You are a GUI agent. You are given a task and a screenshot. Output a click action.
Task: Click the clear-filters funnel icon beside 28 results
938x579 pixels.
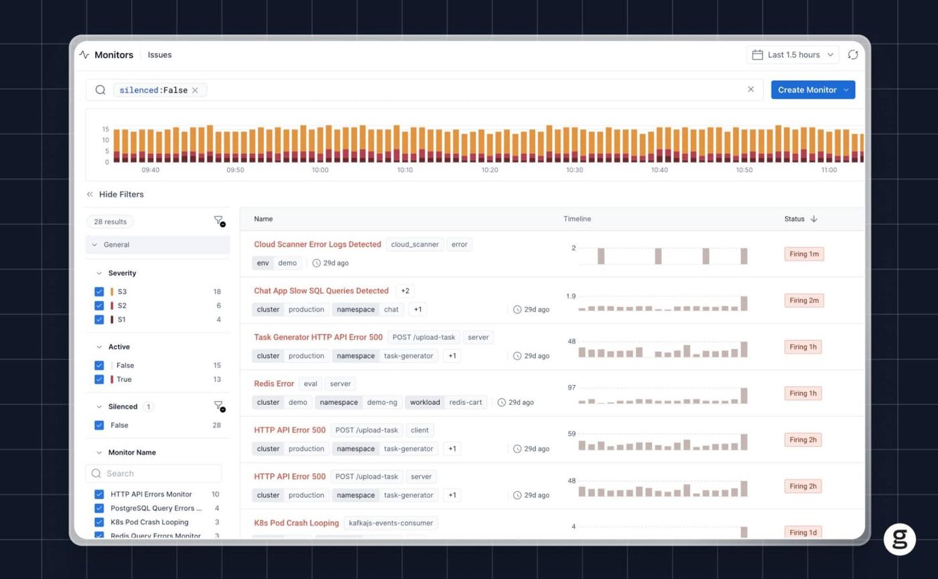pos(219,221)
